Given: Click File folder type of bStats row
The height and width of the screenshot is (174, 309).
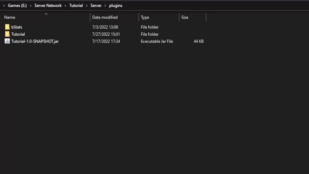Looking at the screenshot, I should (150, 27).
